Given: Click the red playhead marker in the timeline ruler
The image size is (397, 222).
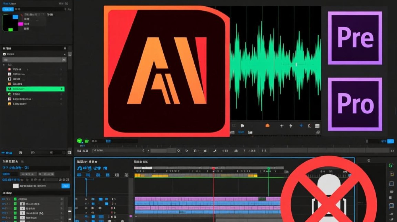Looking at the screenshot, I should point(214,169).
